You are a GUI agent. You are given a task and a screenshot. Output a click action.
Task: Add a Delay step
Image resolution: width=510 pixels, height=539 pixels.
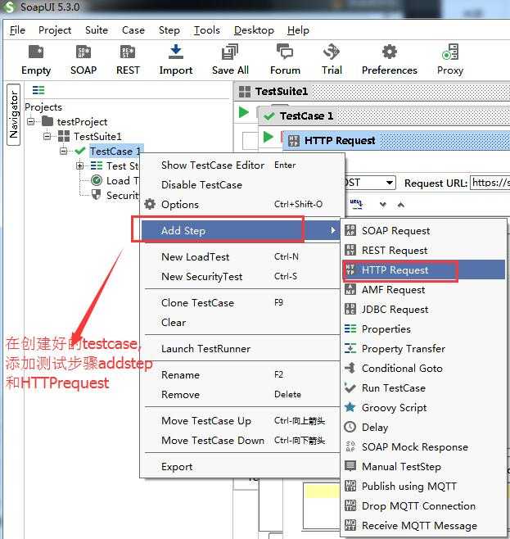(423, 428)
